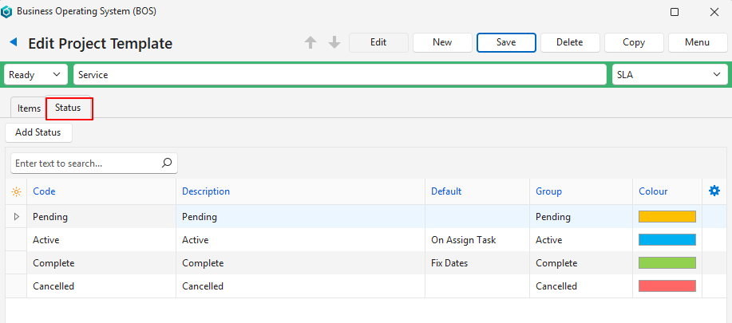This screenshot has width=732, height=323.
Task: Click the move down arrow icon
Action: click(x=334, y=42)
